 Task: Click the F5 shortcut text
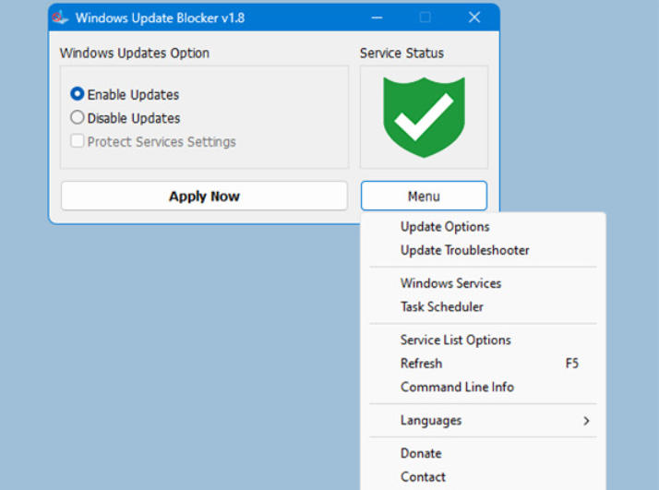tap(572, 363)
